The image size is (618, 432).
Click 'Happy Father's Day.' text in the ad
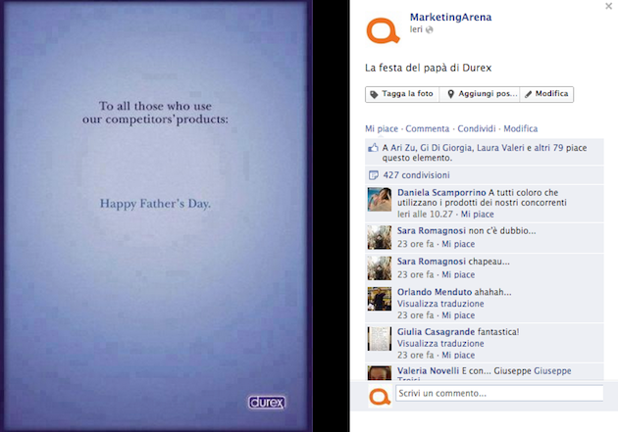[x=155, y=204]
